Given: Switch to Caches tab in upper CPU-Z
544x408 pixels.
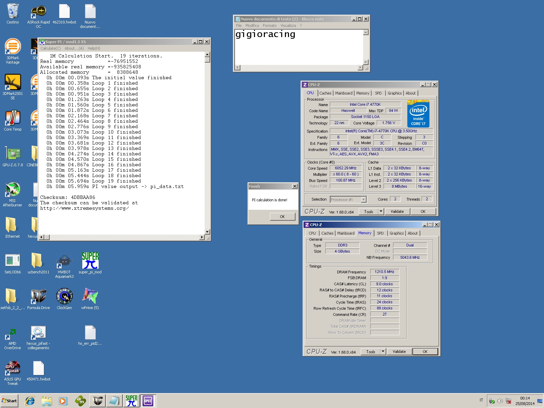Looking at the screenshot, I should click(325, 93).
